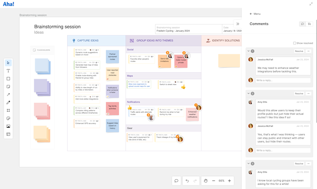
Task: Click the Aha! logo
Action: point(8,4)
